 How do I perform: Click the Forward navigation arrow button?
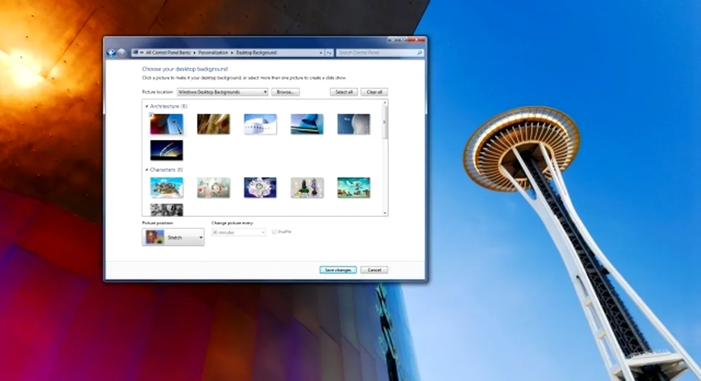121,53
